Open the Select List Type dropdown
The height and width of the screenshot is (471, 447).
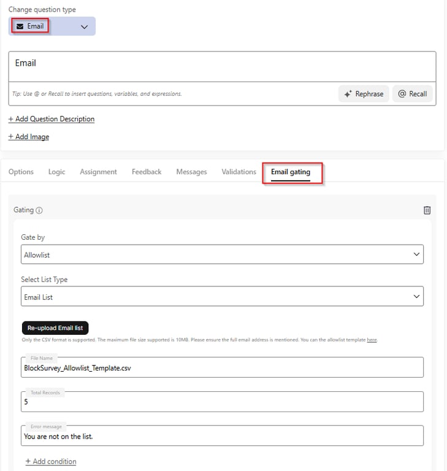[x=222, y=297]
